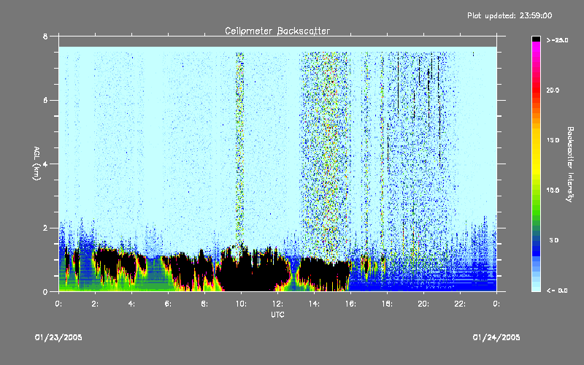The image size is (584, 365).
Task: Click the 10.0 colorbar label
Action: coord(553,190)
